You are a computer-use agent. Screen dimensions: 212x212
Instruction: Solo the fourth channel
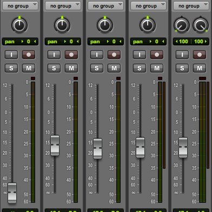[x=140, y=68]
